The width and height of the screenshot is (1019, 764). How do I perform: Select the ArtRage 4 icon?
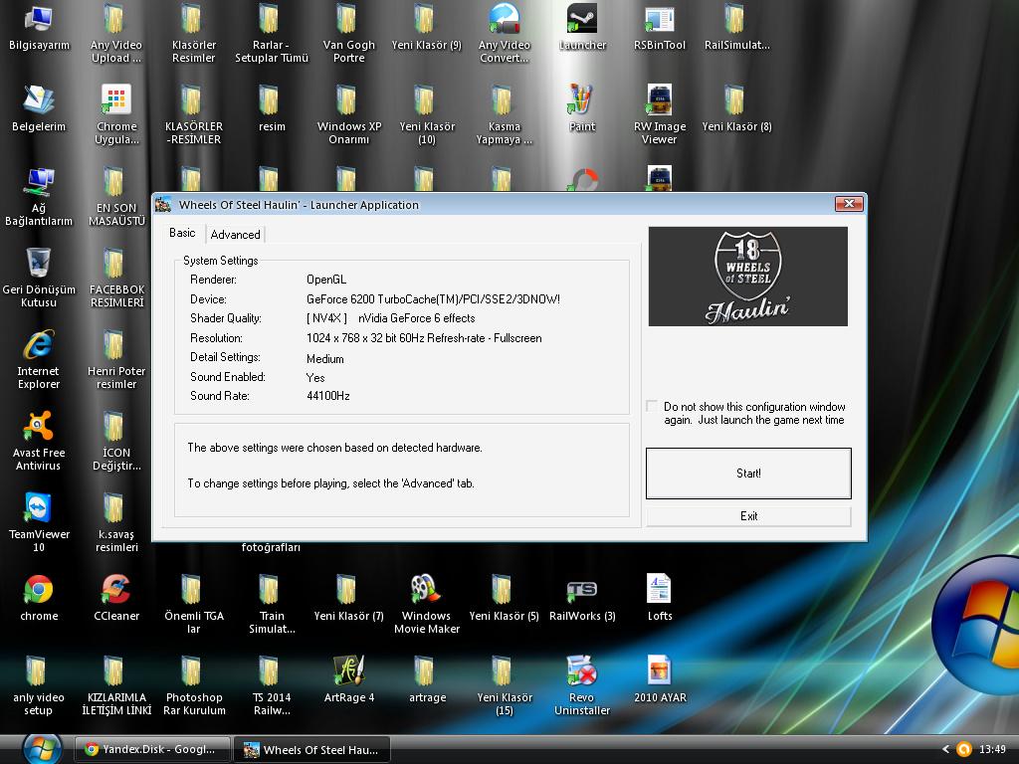(349, 679)
